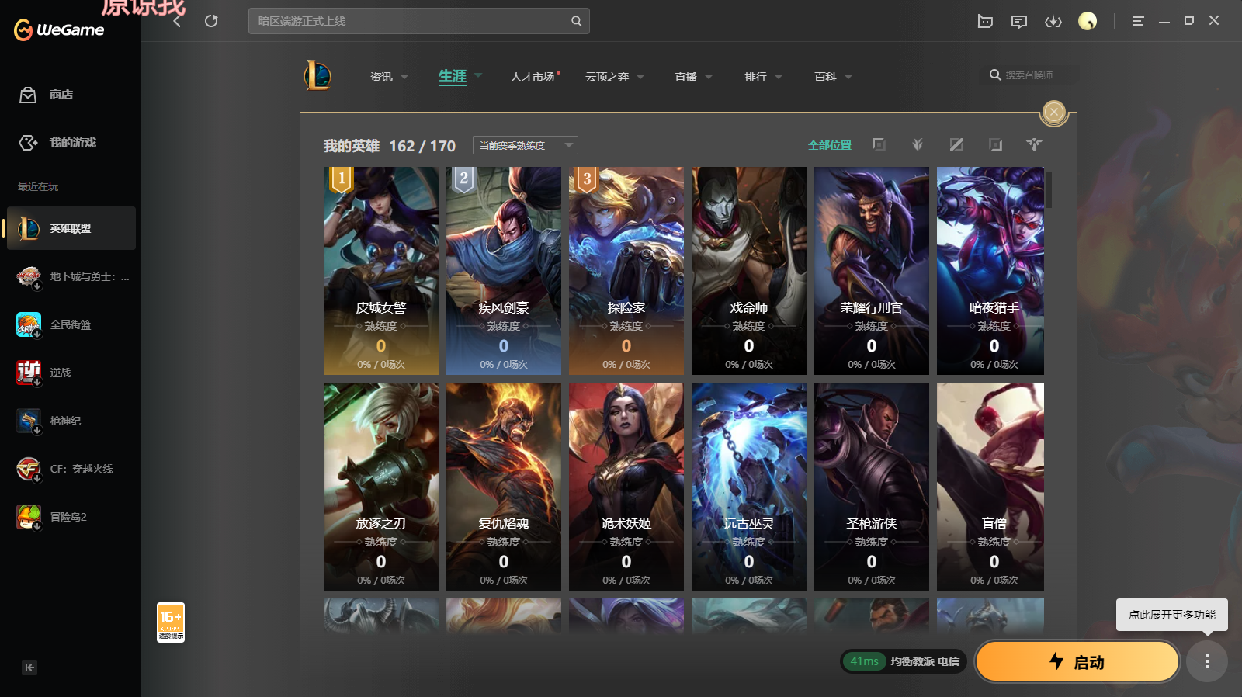
Task: Open the 盲僧 hero card
Action: point(990,487)
